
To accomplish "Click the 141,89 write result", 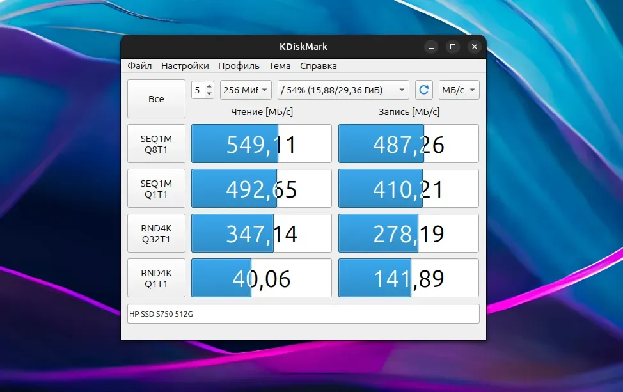I will pos(409,278).
